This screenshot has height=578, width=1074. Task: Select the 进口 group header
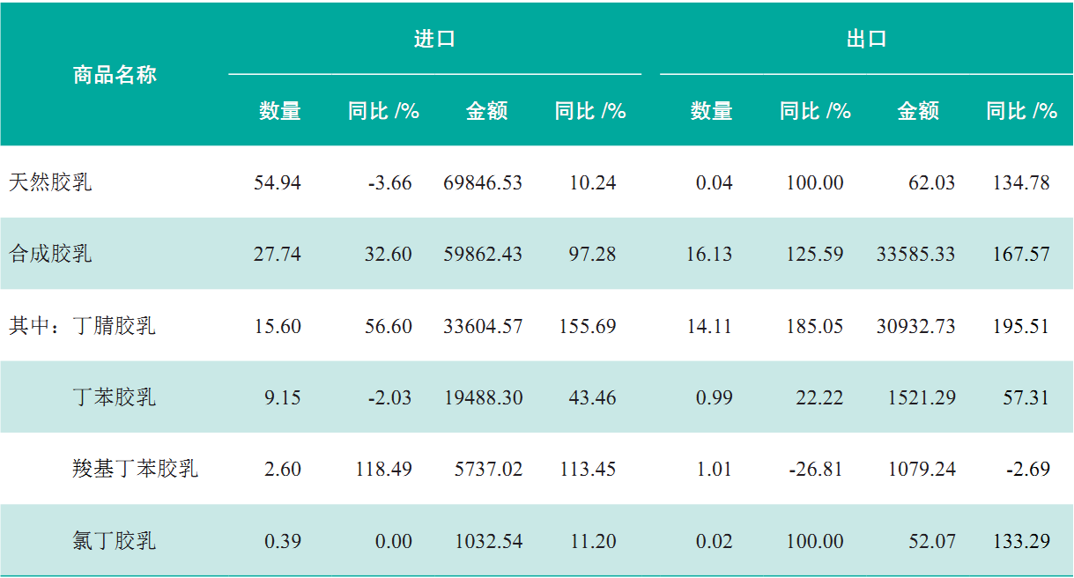coord(434,39)
